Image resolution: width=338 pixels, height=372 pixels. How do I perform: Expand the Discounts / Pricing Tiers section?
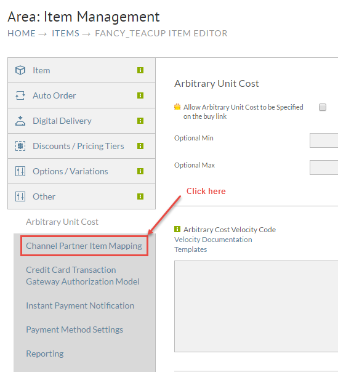[x=82, y=146]
